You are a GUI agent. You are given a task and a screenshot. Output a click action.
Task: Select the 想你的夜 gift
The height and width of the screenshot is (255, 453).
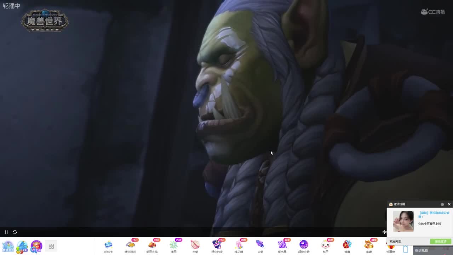217,246
